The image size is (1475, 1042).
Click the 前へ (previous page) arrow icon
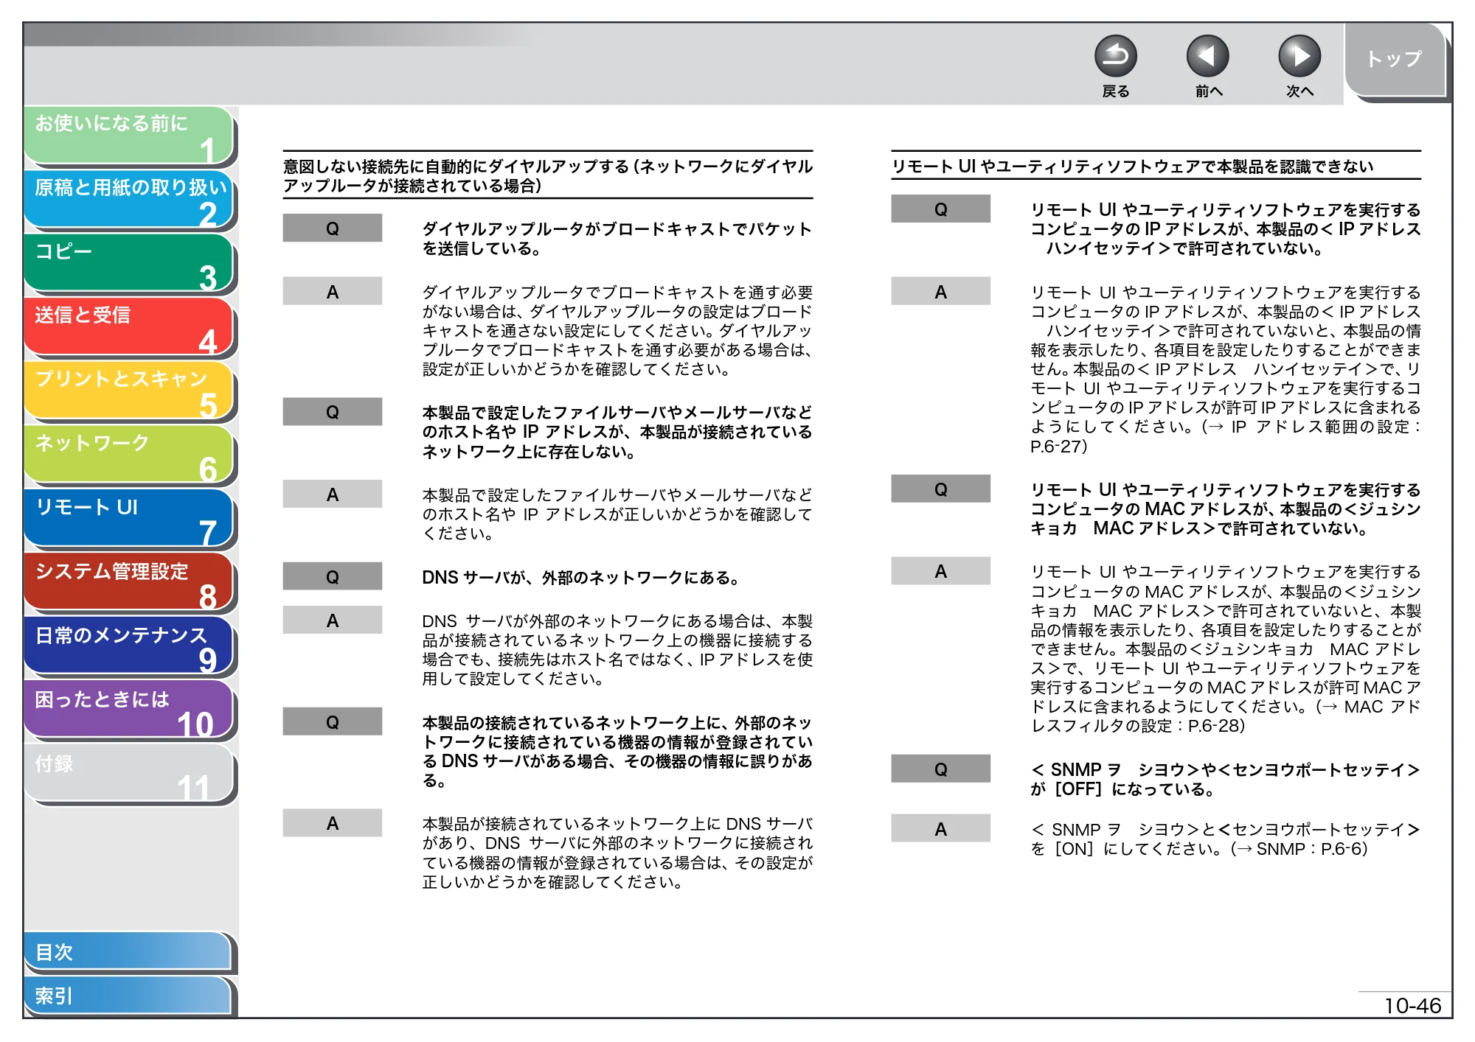pos(1207,56)
